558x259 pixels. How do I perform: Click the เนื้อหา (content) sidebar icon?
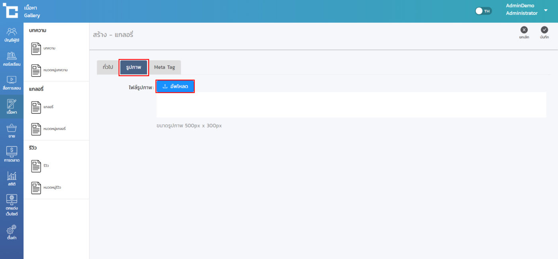click(x=12, y=106)
